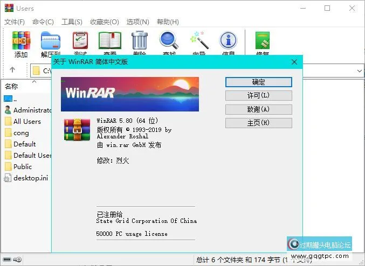Select the Public folder
This screenshot has height=266, width=365.
[18, 166]
